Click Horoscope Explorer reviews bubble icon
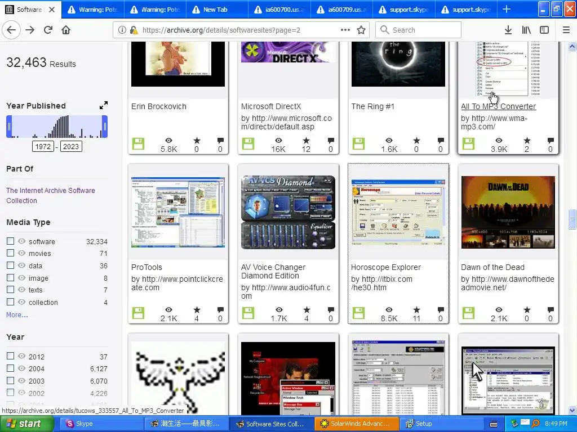577x432 pixels. click(x=441, y=310)
